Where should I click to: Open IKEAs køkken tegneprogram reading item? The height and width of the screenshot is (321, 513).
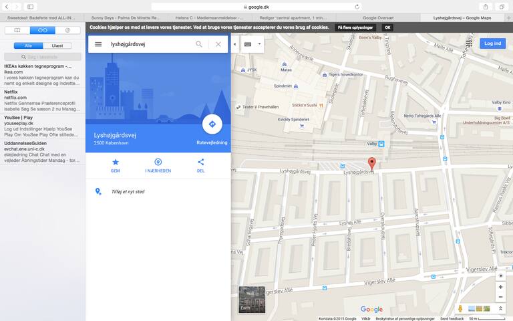(x=43, y=75)
